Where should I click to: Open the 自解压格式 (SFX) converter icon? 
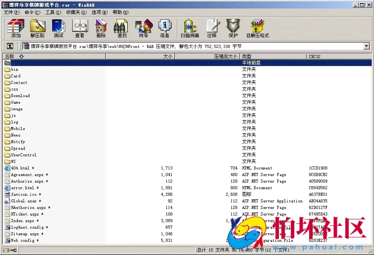coord(257,28)
